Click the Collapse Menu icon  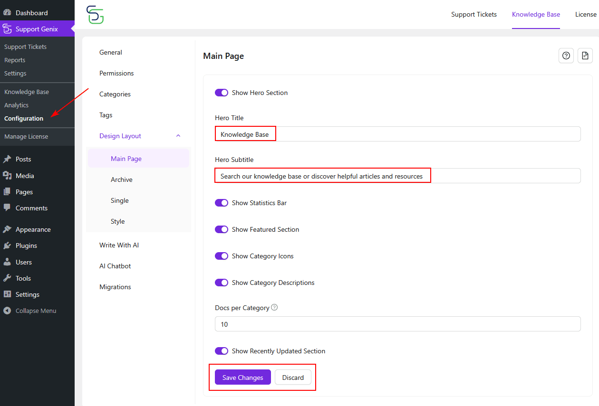pos(7,311)
